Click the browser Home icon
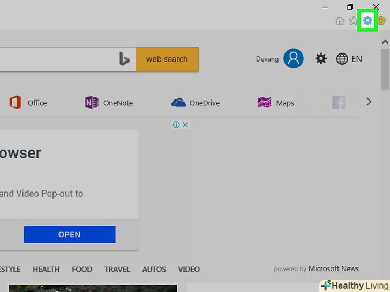The height and width of the screenshot is (292, 390). [x=340, y=21]
